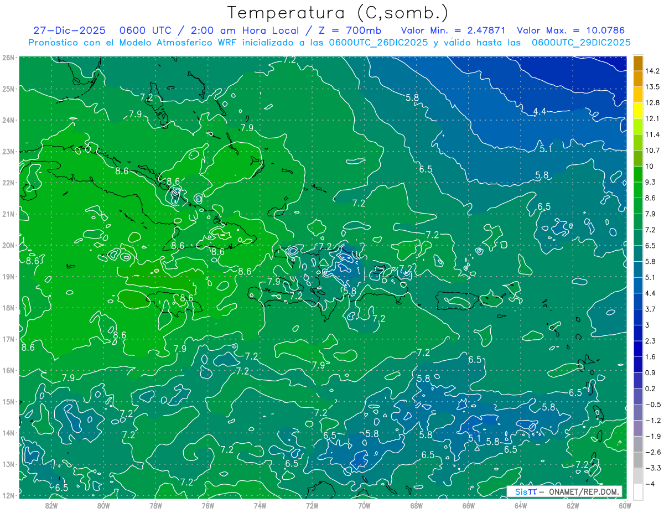Select "Valor Min. = 2.47871" text
Screen dimensions: 664x513
(454, 30)
